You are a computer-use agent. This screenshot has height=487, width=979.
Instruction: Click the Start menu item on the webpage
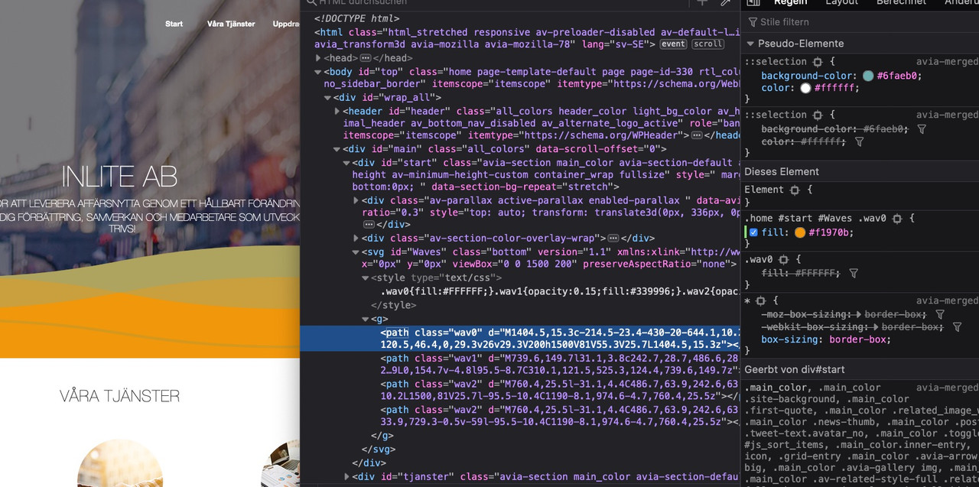[x=174, y=24]
